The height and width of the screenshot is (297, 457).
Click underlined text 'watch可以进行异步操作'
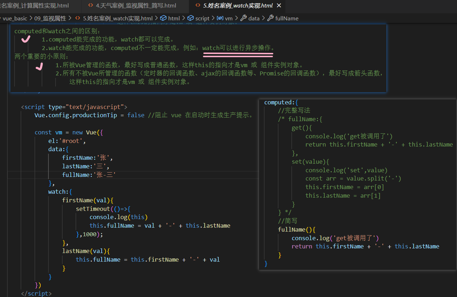click(238, 48)
